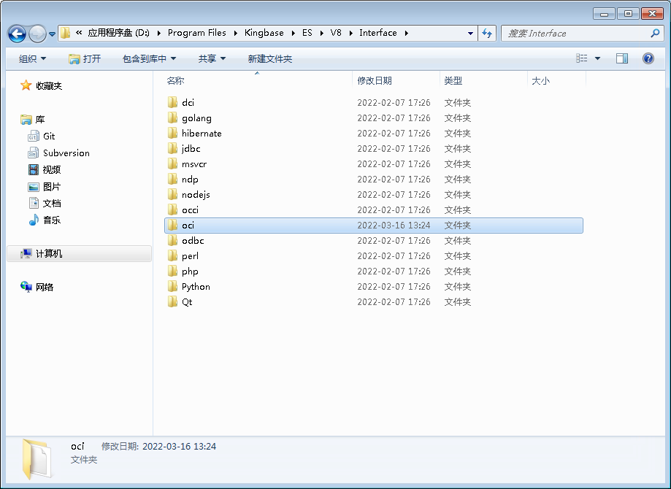
Task: Expand the arrow after ES breadcrumb
Action: click(322, 33)
